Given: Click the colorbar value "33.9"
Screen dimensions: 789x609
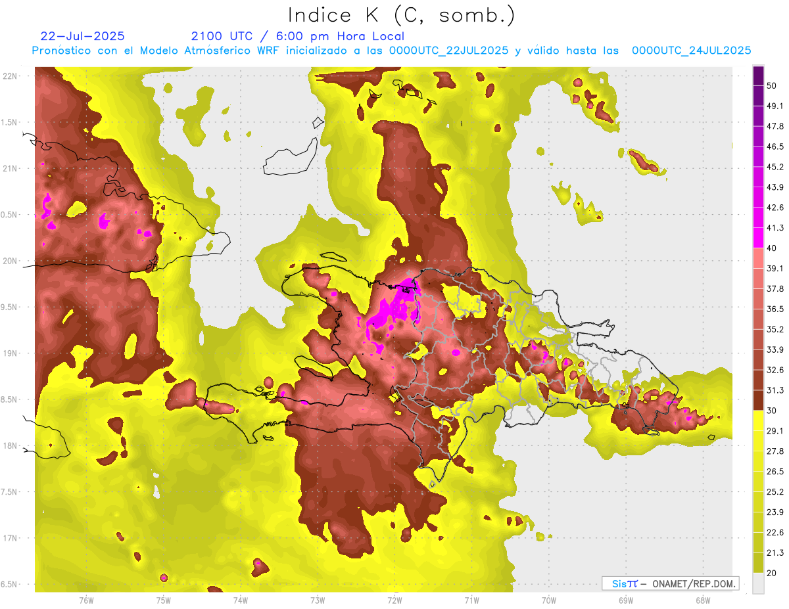Looking at the screenshot, I should coord(775,350).
